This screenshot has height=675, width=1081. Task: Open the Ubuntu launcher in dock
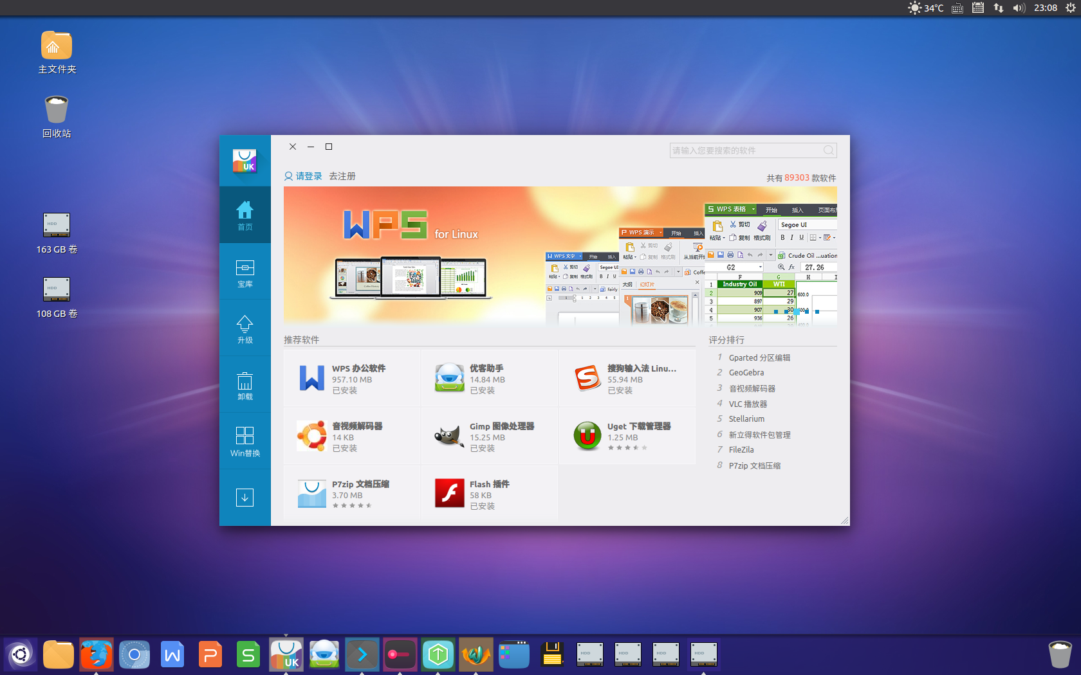20,655
